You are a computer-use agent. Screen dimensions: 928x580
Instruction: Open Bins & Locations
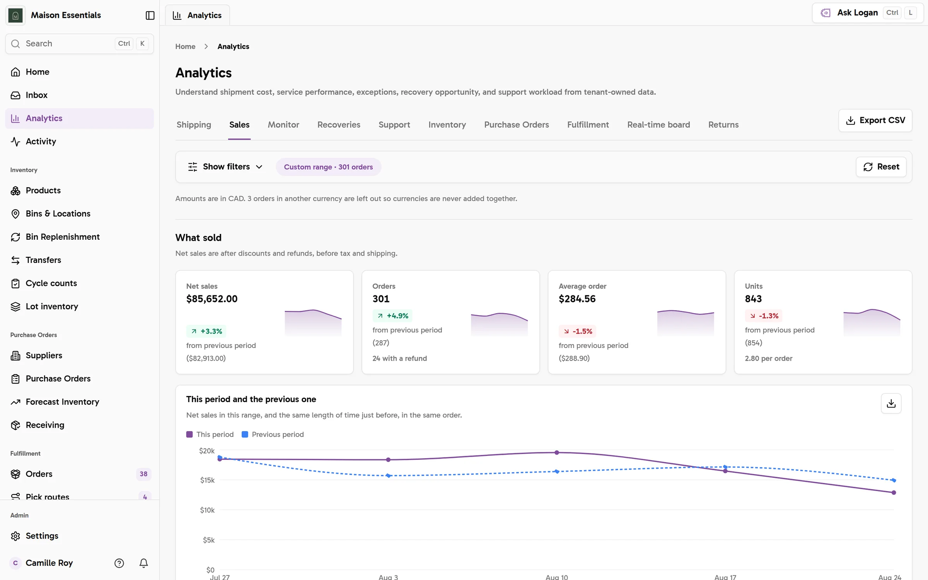tap(79, 214)
